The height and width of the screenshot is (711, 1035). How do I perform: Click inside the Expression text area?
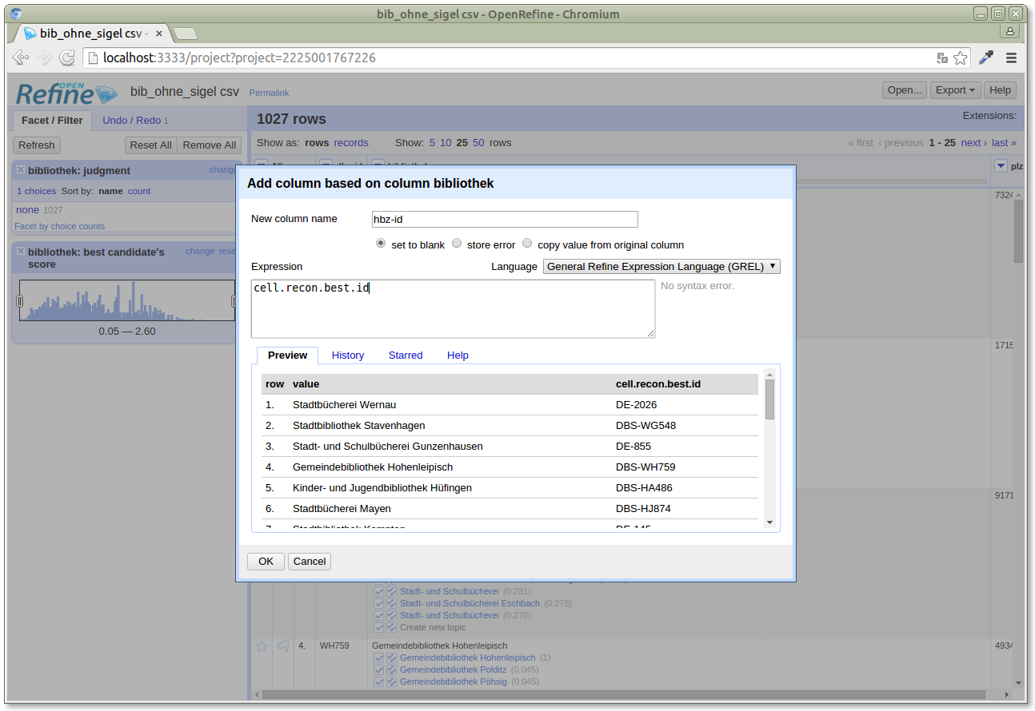(453, 308)
